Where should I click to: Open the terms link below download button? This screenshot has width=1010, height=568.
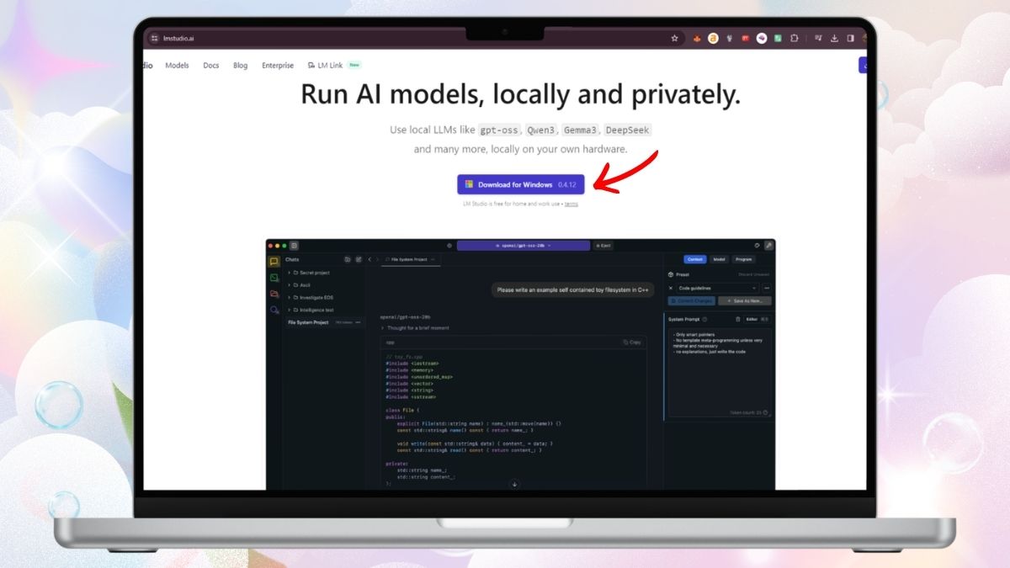(x=571, y=204)
